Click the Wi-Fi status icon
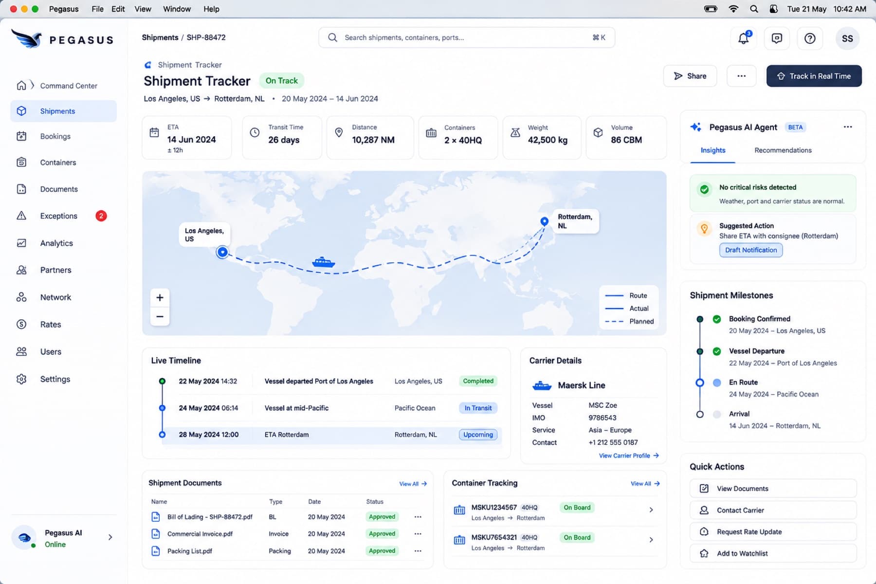Image resolution: width=876 pixels, height=584 pixels. click(x=733, y=9)
